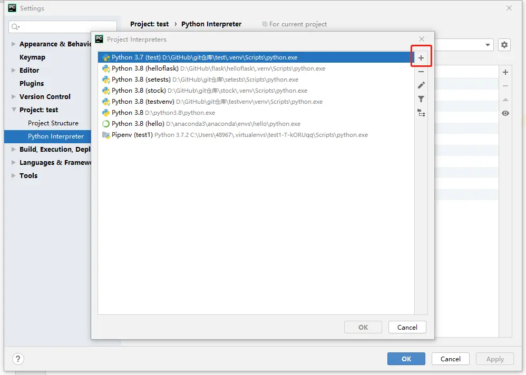Viewport: 526px width, 375px height.
Task: Select Python 3.8 (stock) interpreter
Action: point(256,91)
